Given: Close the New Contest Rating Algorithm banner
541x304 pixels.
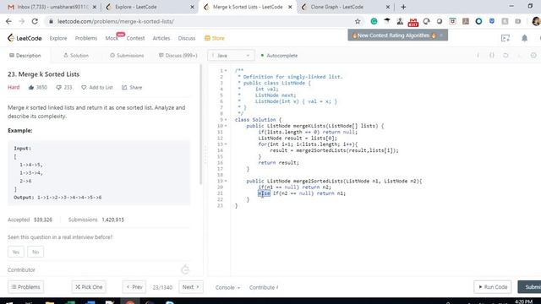Looking at the screenshot, I should pyautogui.click(x=441, y=35).
